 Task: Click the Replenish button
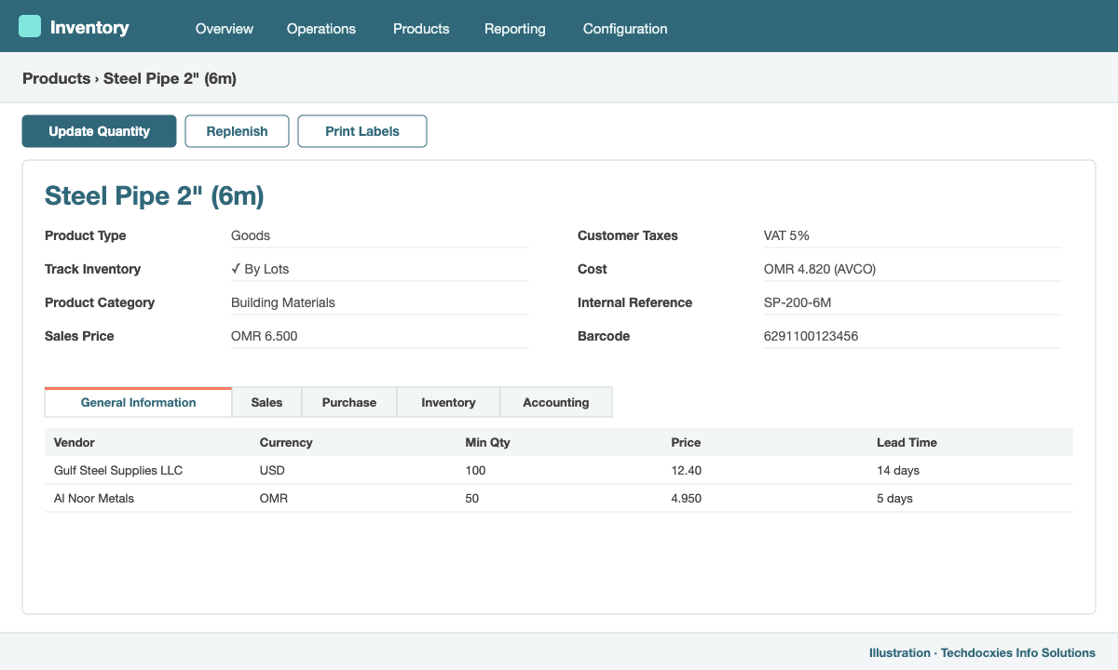click(237, 131)
